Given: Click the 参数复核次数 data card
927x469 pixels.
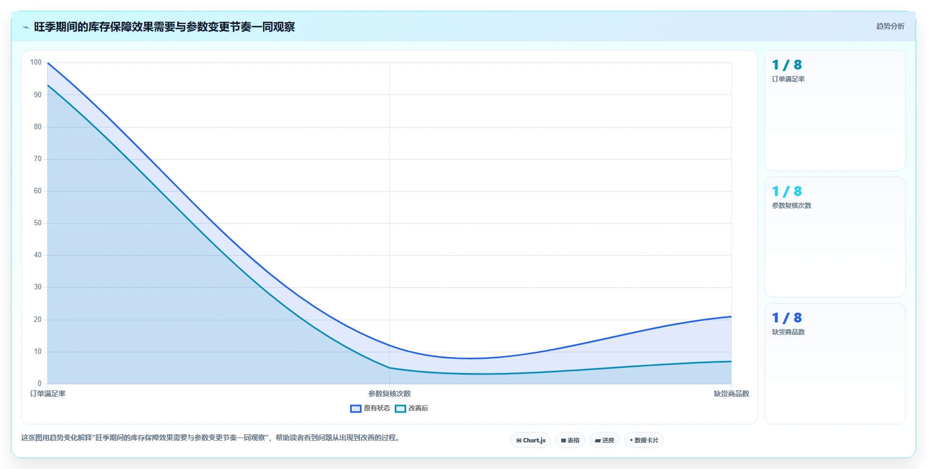Looking at the screenshot, I should click(x=835, y=237).
